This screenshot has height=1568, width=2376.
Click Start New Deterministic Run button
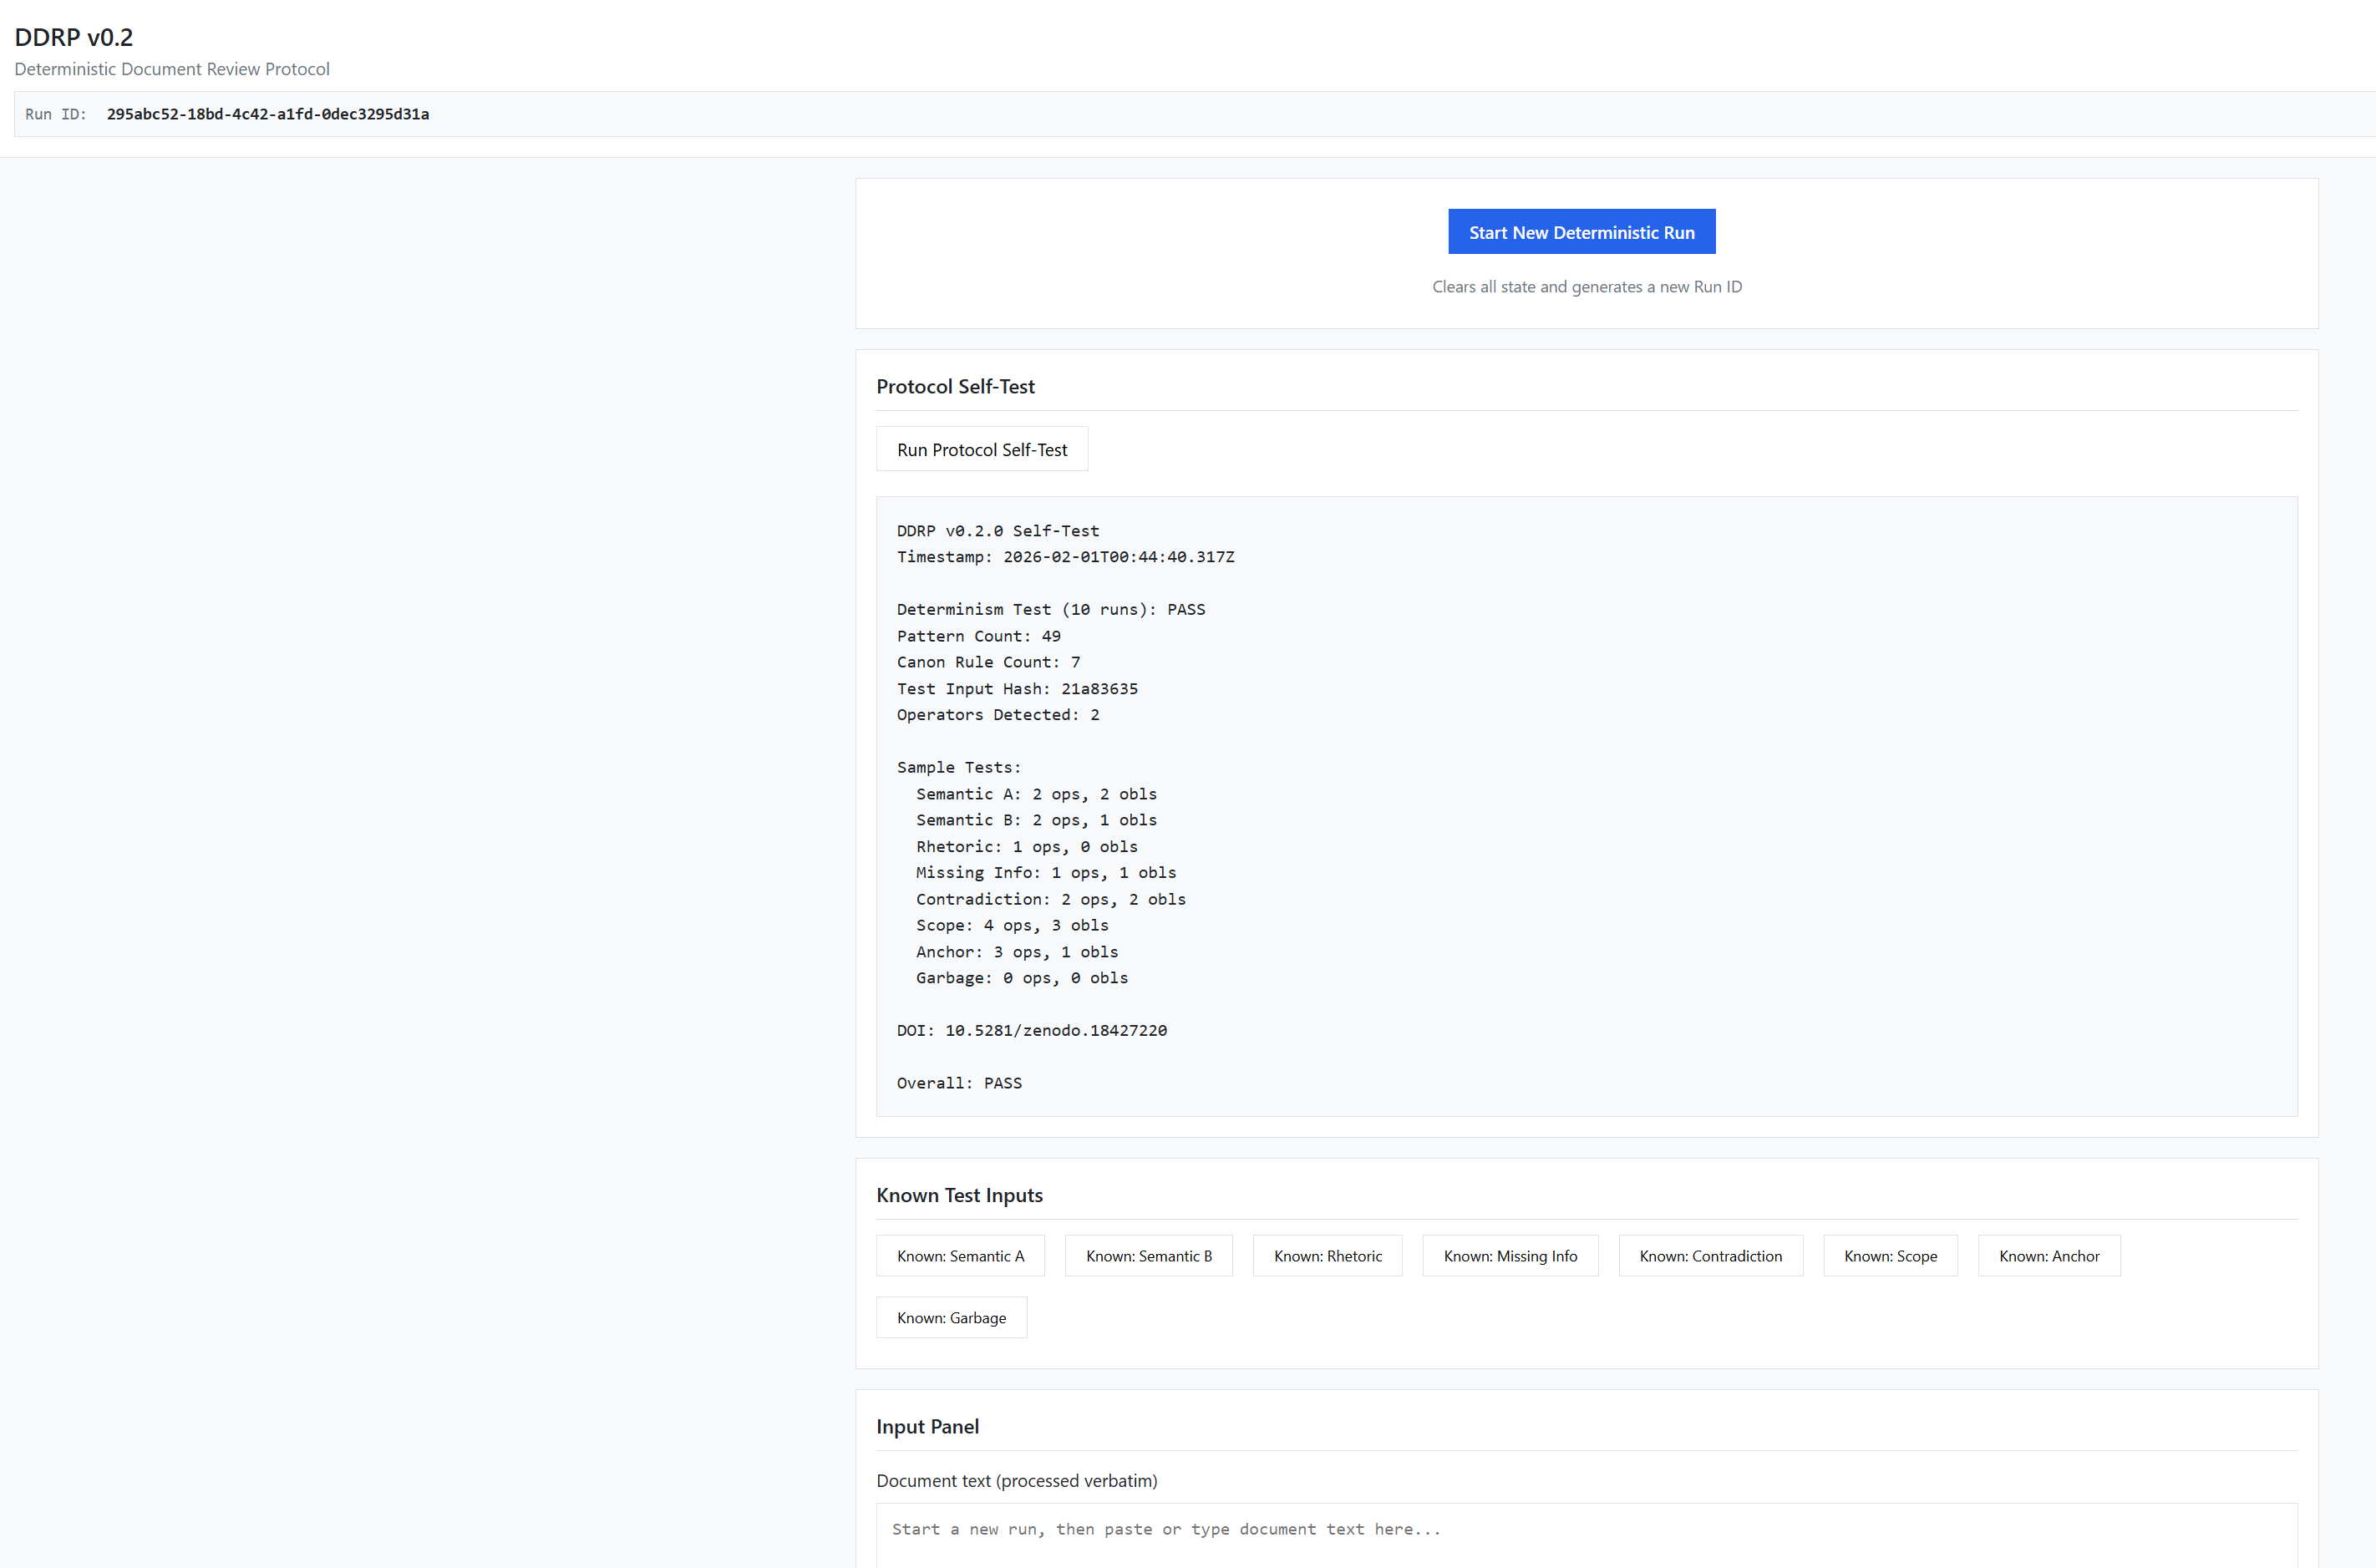[x=1581, y=232]
